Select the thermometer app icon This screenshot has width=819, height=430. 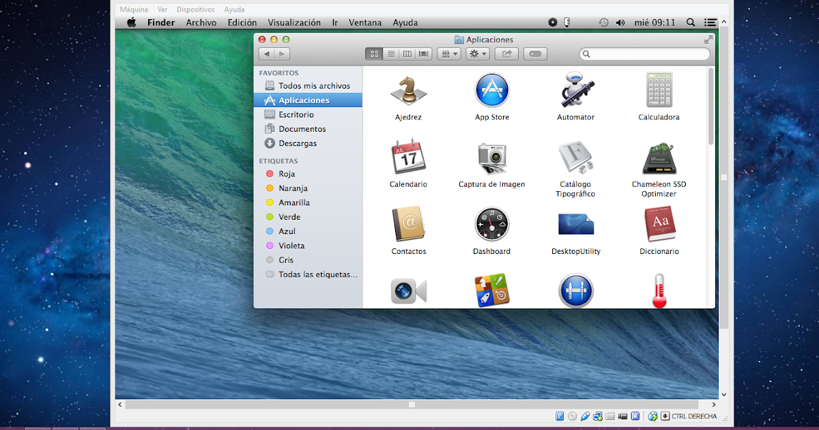[659, 291]
